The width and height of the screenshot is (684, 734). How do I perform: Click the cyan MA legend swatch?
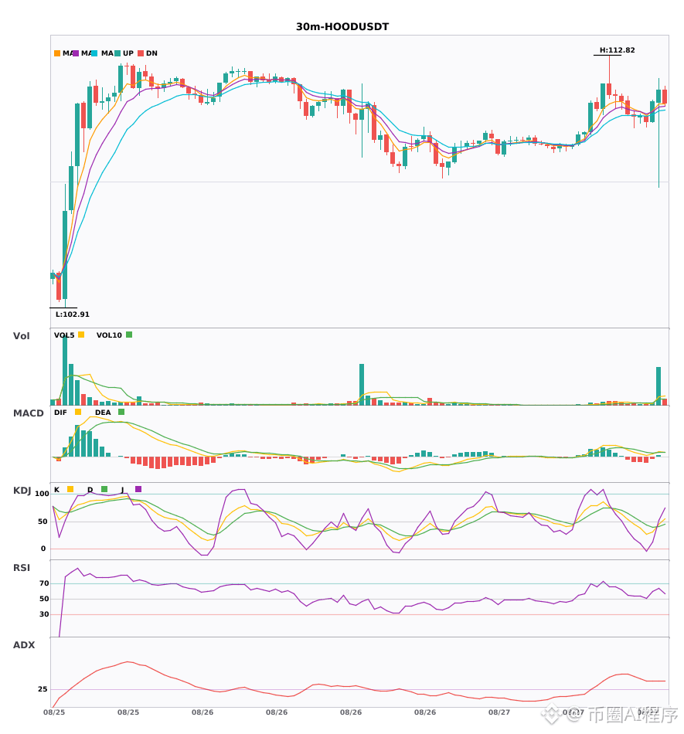tap(94, 53)
